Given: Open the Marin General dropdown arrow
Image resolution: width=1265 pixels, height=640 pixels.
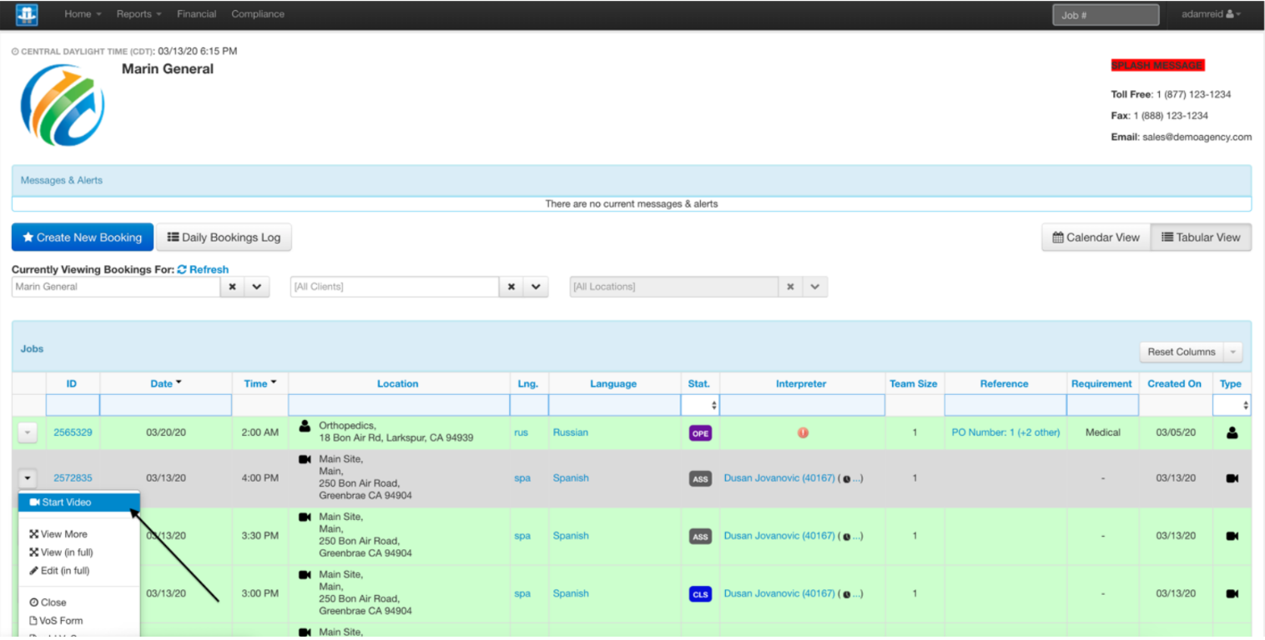Looking at the screenshot, I should click(x=257, y=287).
